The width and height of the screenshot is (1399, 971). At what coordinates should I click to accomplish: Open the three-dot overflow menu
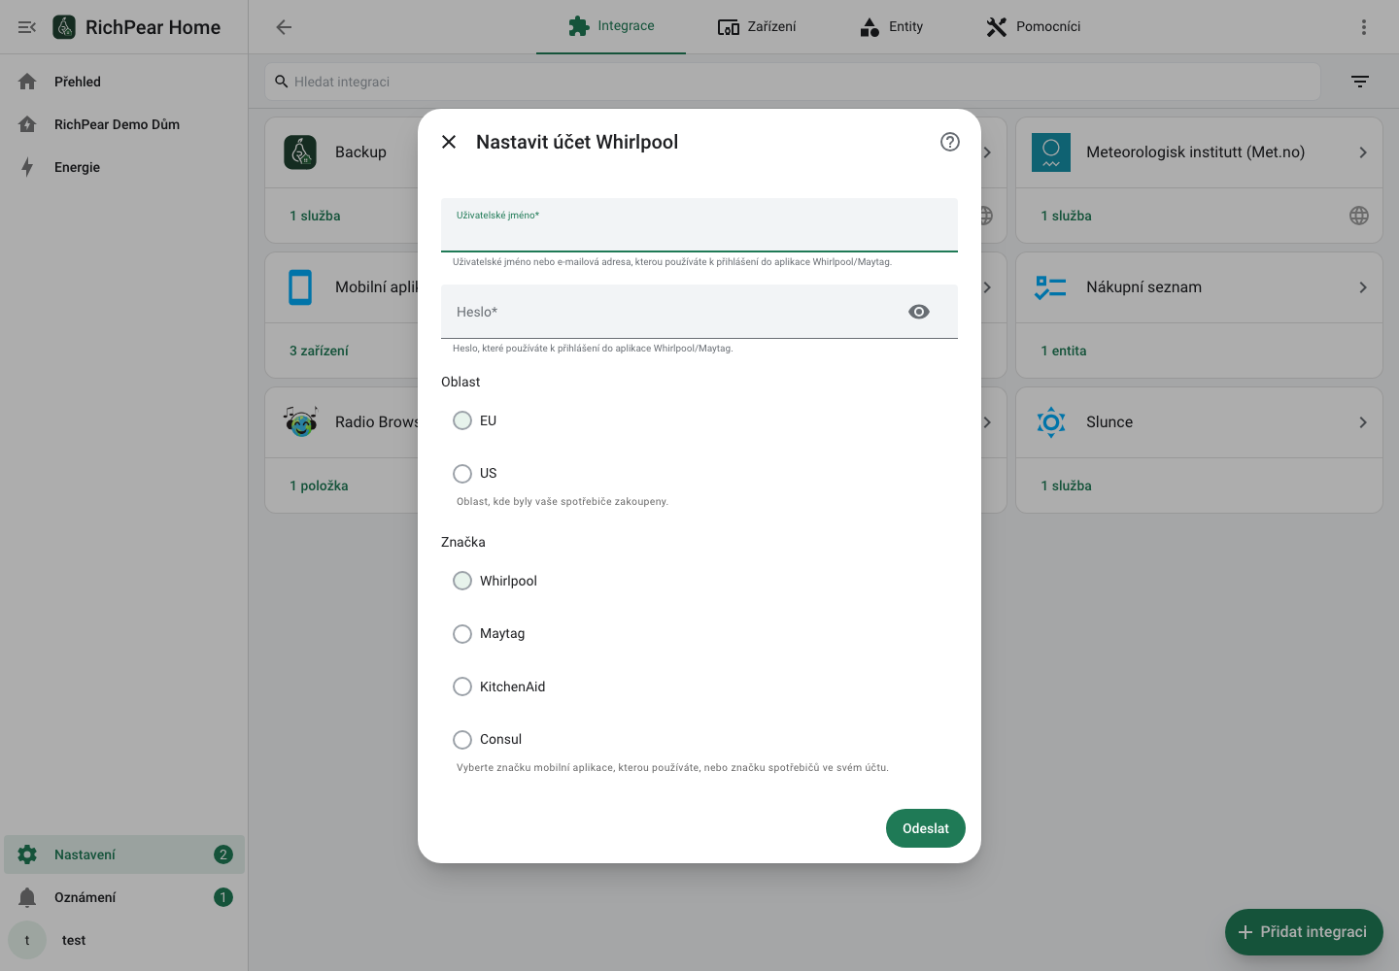(1364, 27)
